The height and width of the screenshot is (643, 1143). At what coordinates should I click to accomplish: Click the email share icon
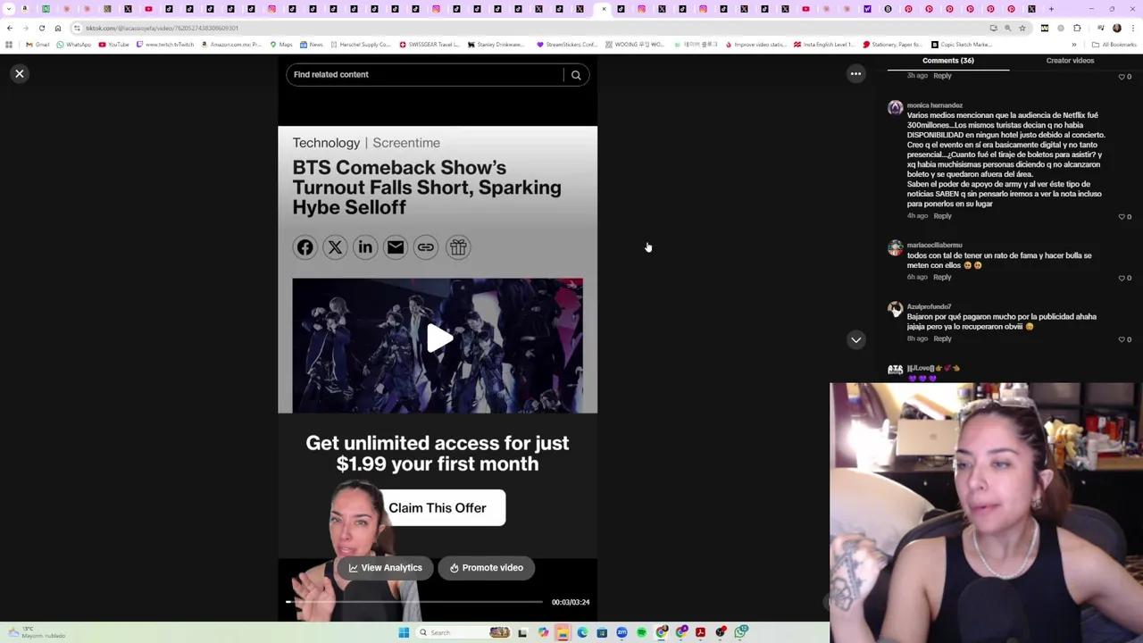[396, 247]
